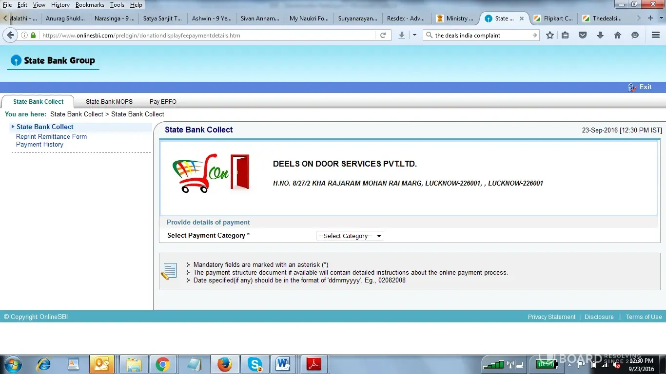Expand the Select Category dropdown
This screenshot has height=374, width=666.
click(x=350, y=236)
